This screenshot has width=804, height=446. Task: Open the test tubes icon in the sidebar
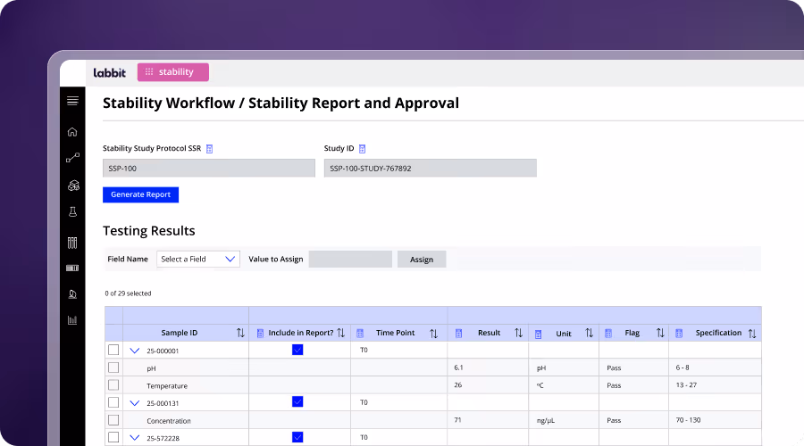coord(72,243)
